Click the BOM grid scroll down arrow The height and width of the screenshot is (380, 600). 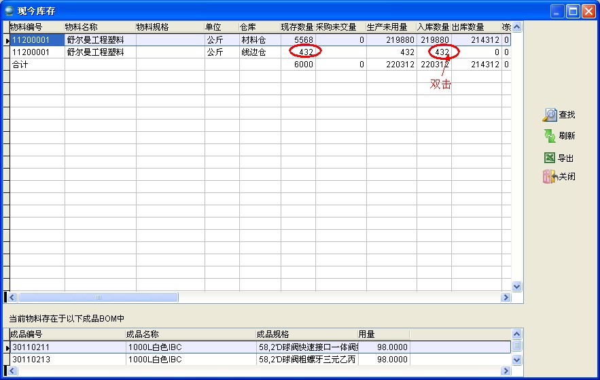tap(516, 360)
